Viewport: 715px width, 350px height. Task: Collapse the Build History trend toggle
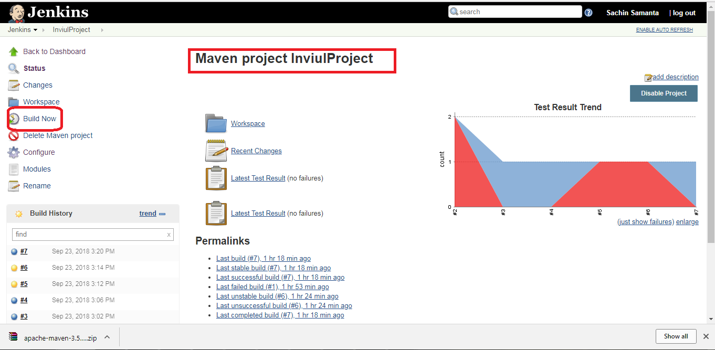coord(162,214)
